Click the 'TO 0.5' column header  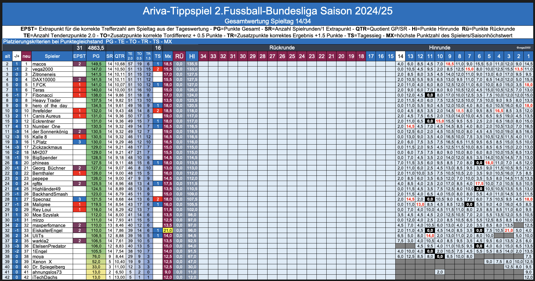click(139, 56)
